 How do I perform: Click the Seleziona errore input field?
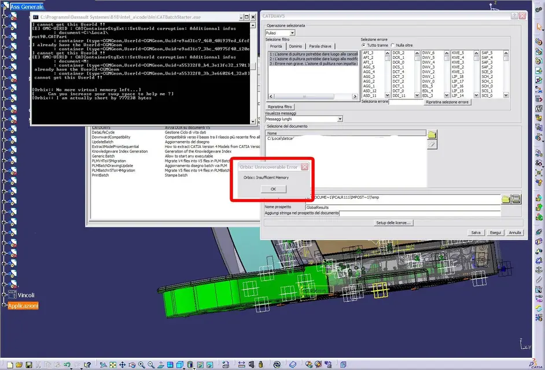click(406, 102)
